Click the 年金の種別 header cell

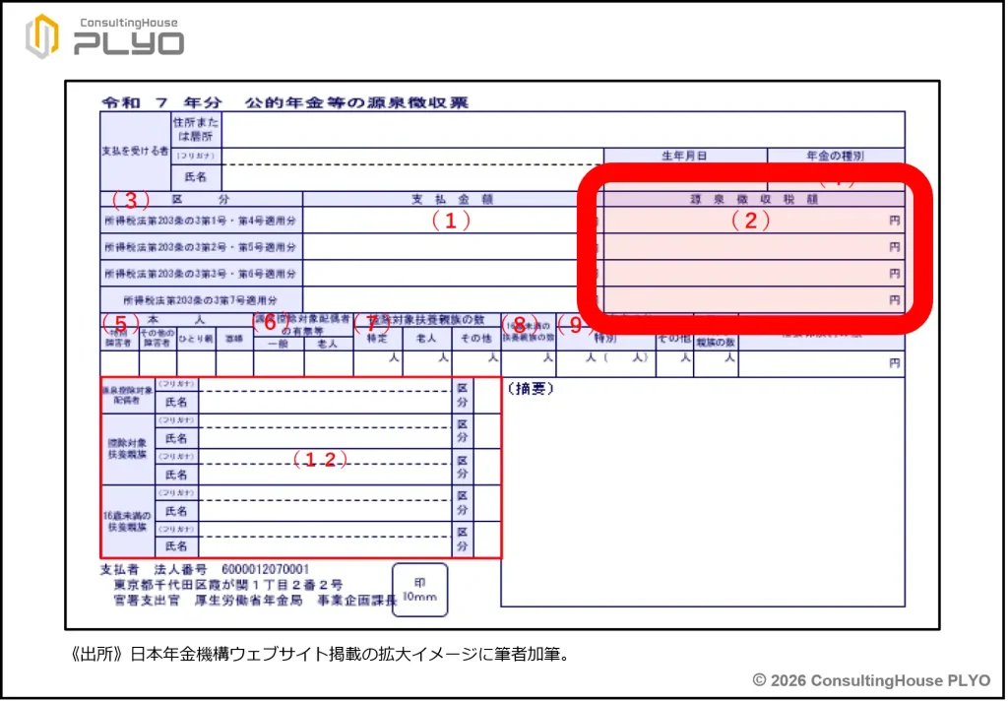click(835, 156)
